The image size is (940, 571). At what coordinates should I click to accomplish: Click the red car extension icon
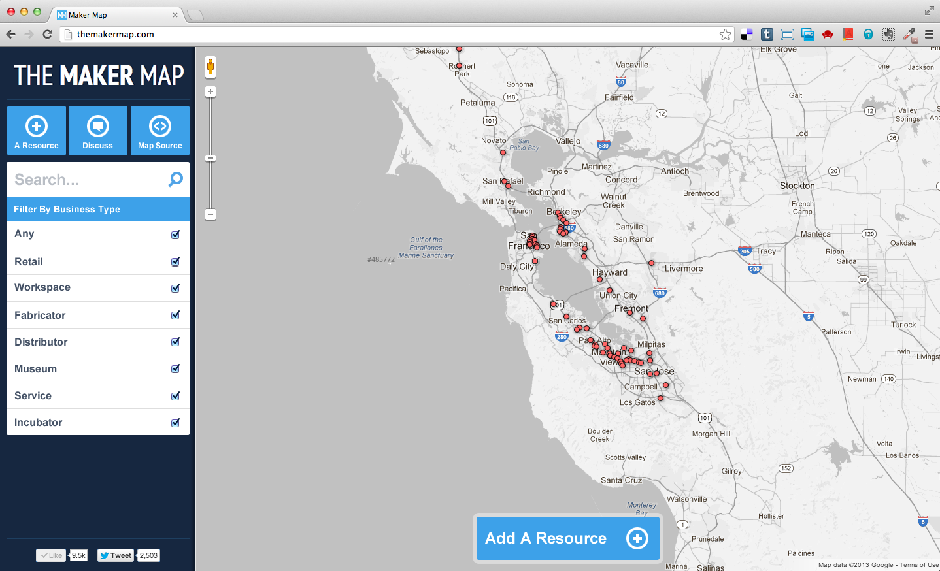828,34
